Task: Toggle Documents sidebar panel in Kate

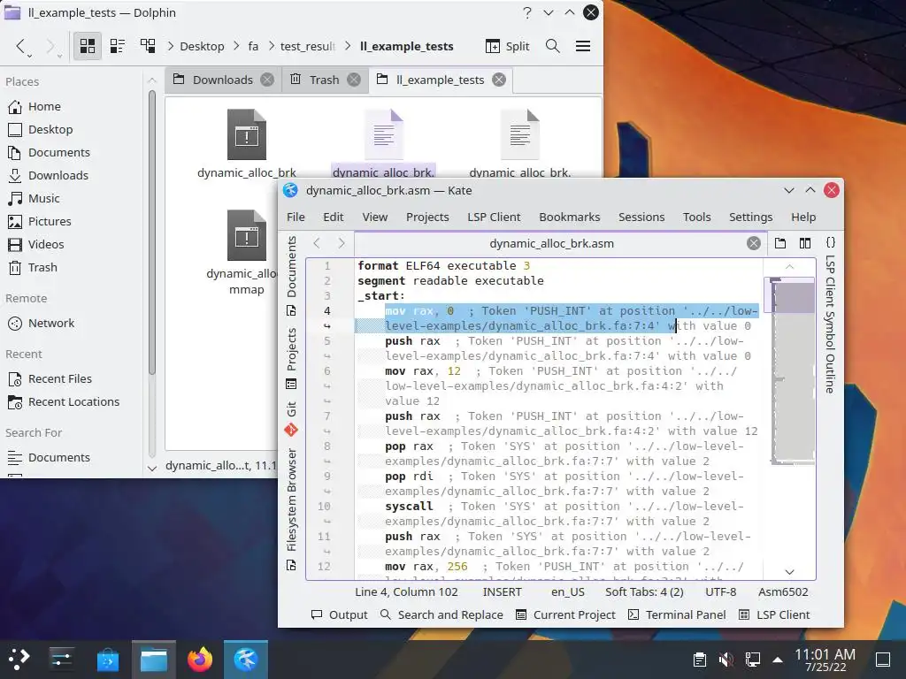Action: 292,276
